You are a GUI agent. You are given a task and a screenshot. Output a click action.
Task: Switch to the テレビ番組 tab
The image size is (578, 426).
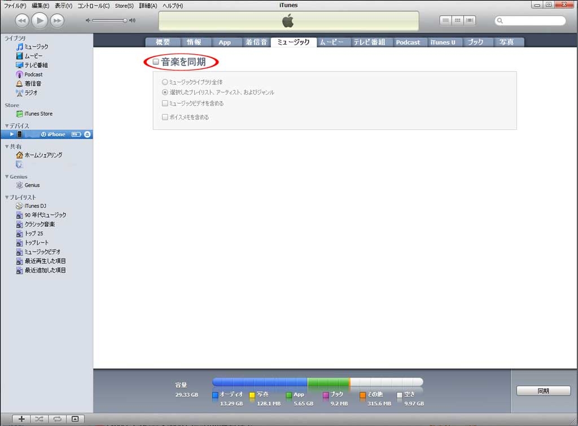369,42
